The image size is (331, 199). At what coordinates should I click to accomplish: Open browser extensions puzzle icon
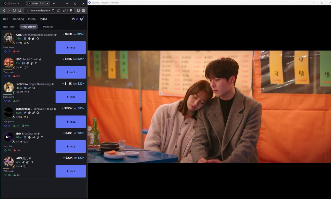(x=78, y=10)
